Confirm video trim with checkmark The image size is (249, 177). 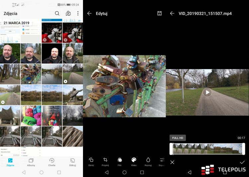[242, 162]
